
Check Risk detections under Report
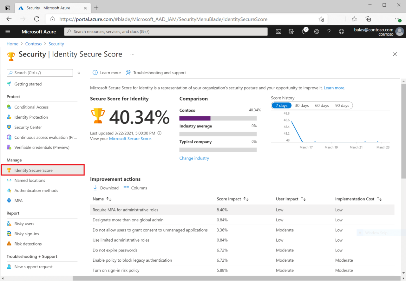coord(28,244)
